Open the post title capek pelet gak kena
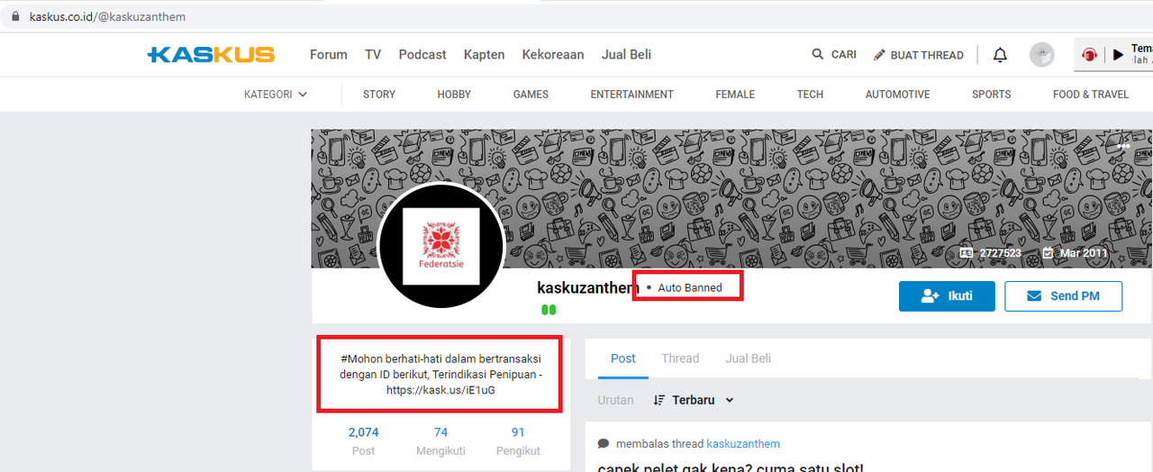This screenshot has width=1153, height=472. (731, 467)
